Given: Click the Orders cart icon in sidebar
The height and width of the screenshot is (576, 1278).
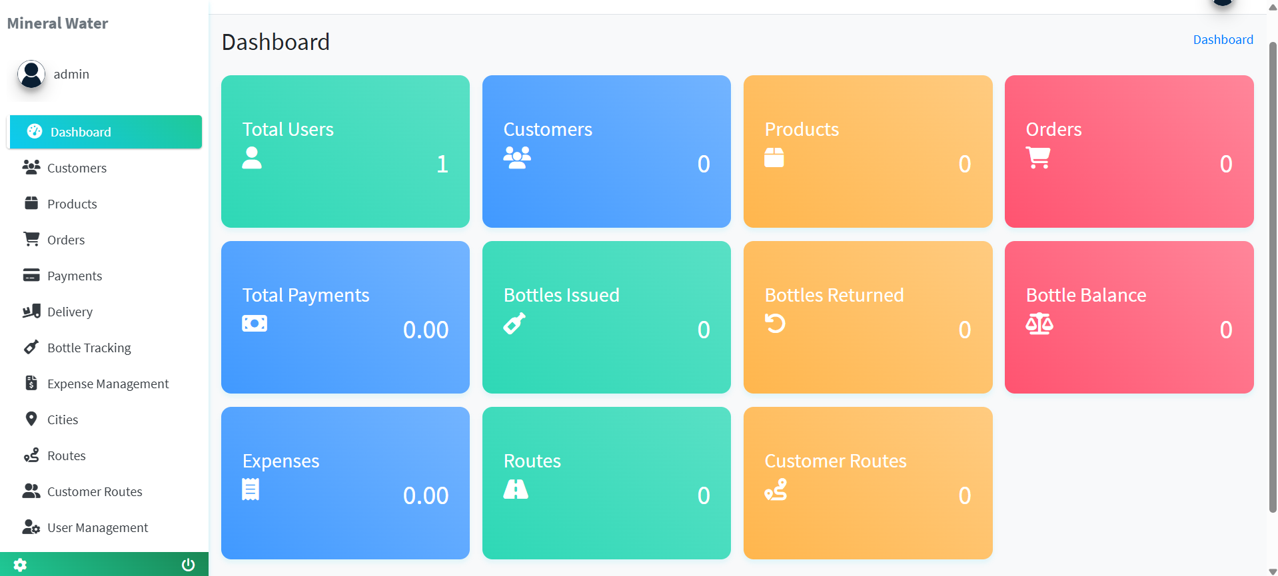Looking at the screenshot, I should click(31, 239).
